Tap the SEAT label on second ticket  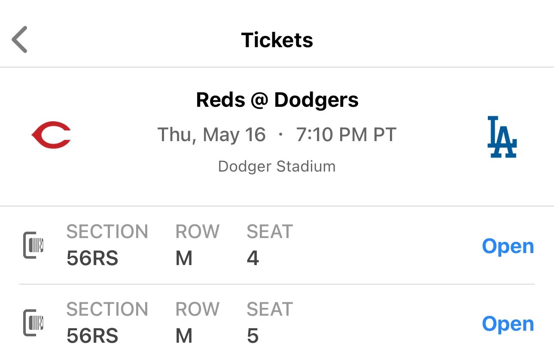270,309
